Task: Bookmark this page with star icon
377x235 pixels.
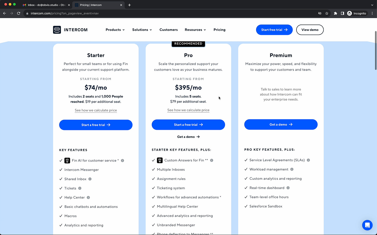Action: point(327,13)
